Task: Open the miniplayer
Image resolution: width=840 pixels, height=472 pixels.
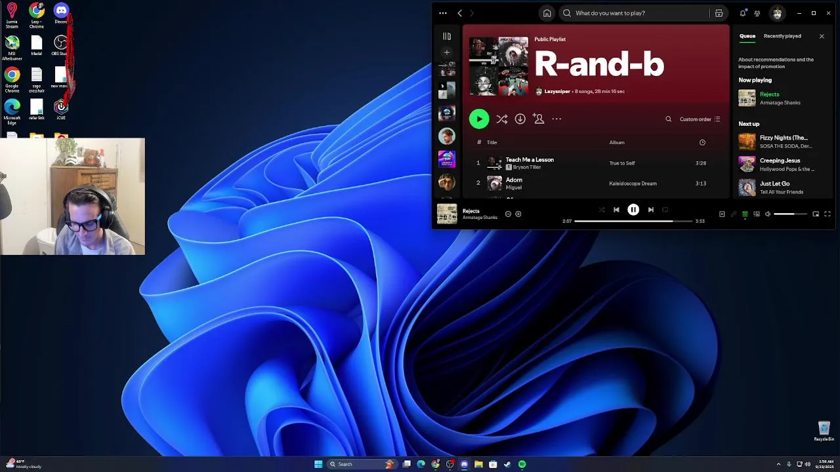Action: [x=816, y=214]
